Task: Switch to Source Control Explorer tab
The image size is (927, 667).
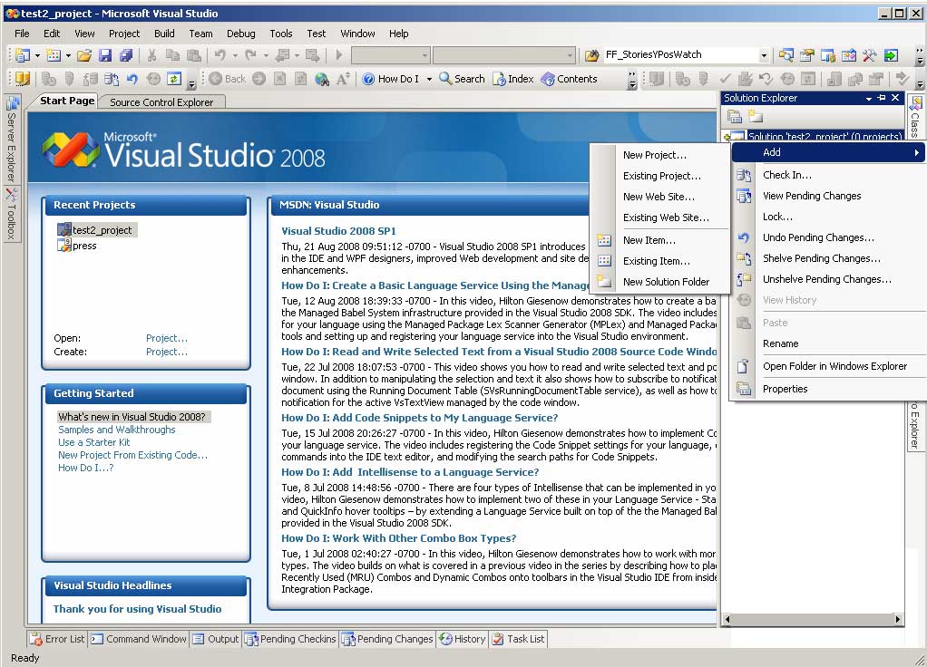Action: (161, 102)
